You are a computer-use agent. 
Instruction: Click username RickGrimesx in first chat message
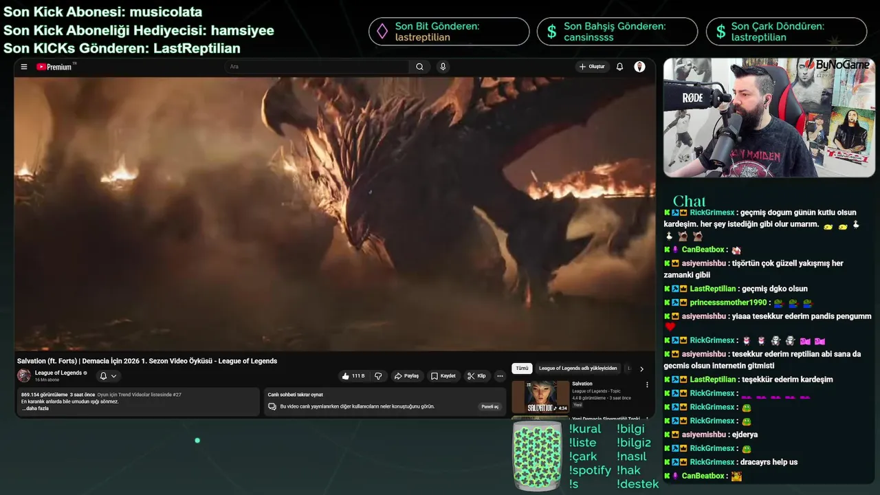point(712,213)
